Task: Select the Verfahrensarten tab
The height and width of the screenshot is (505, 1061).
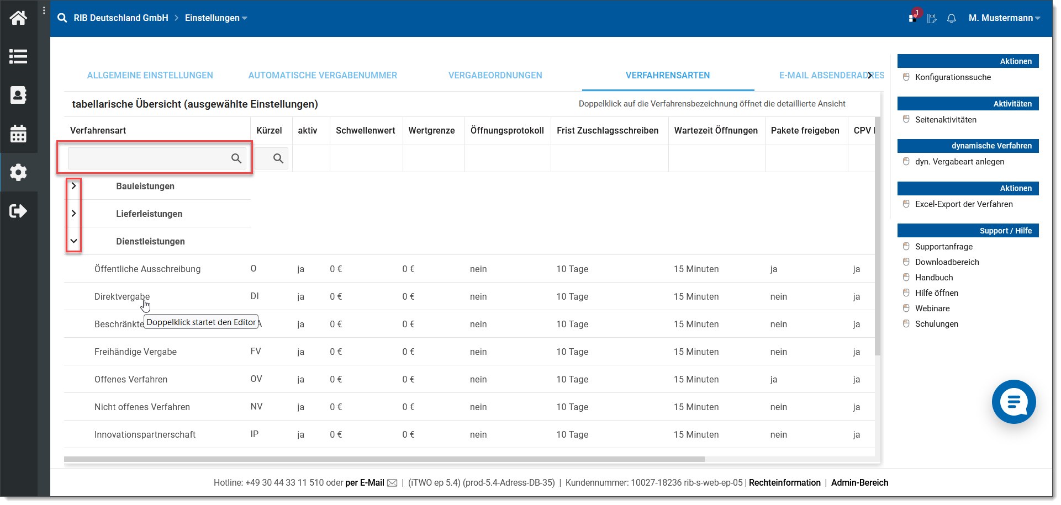Action: point(668,76)
